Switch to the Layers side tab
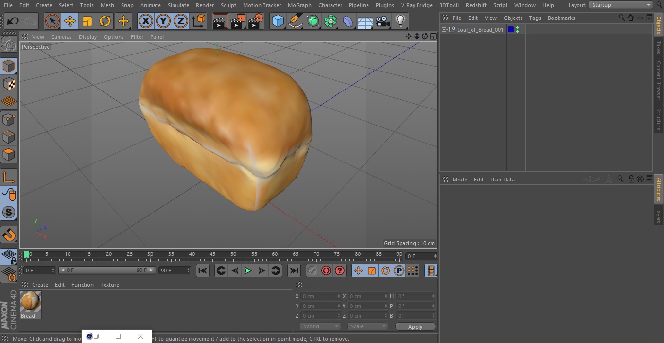The height and width of the screenshot is (343, 664). click(x=659, y=216)
